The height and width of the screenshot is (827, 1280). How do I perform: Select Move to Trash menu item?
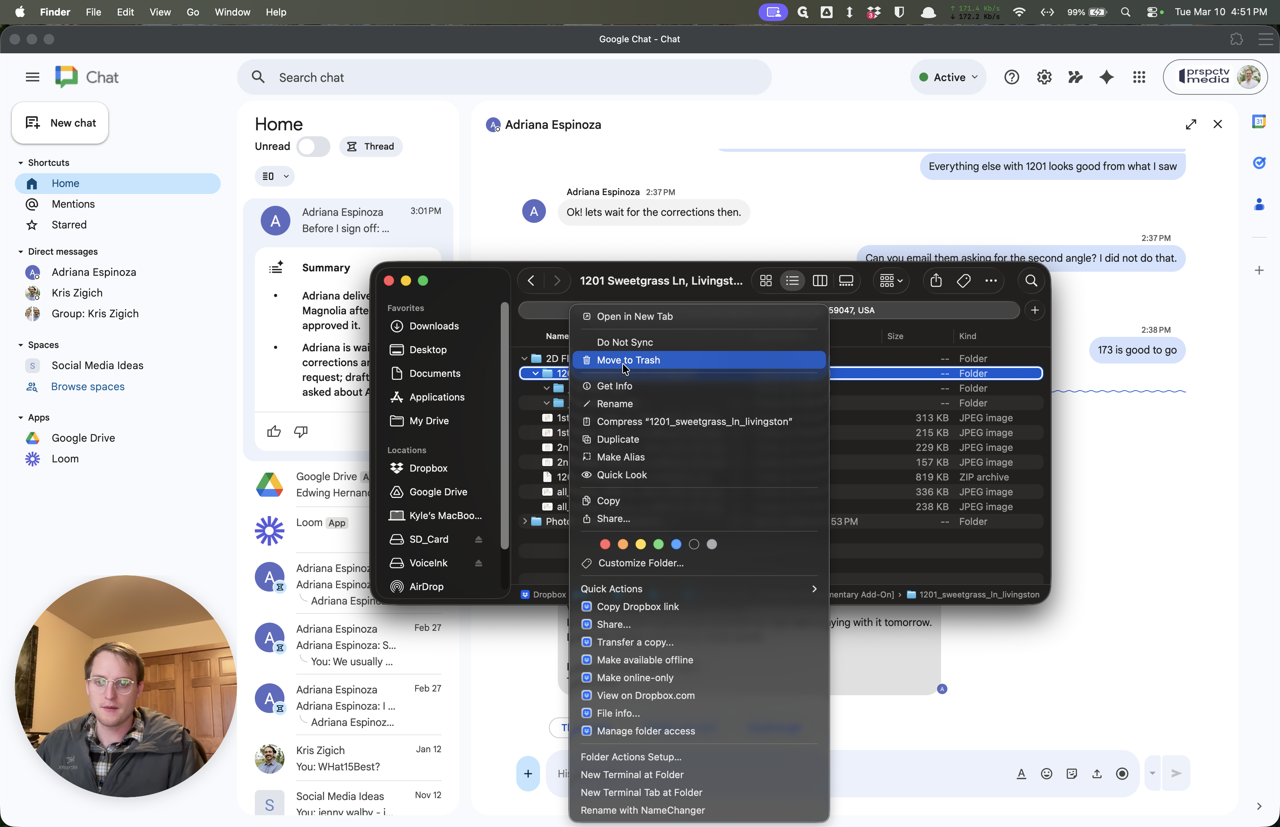[698, 360]
